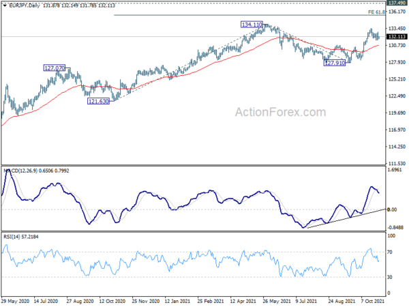Click the 25 Feb 2021 date label
409x307 pixels.
211,301
